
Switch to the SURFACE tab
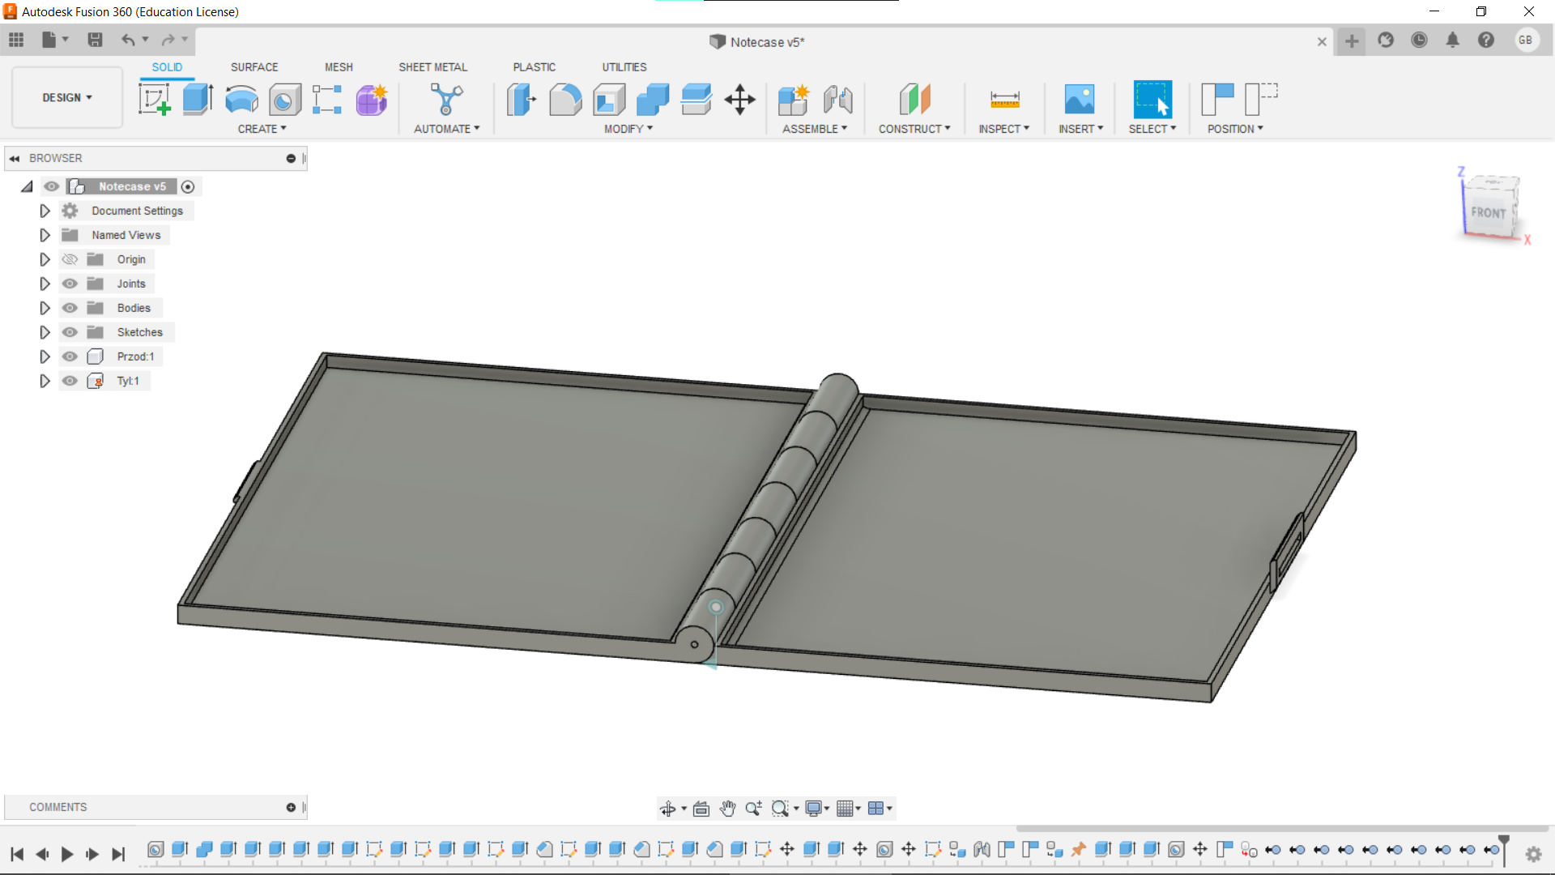tap(254, 67)
